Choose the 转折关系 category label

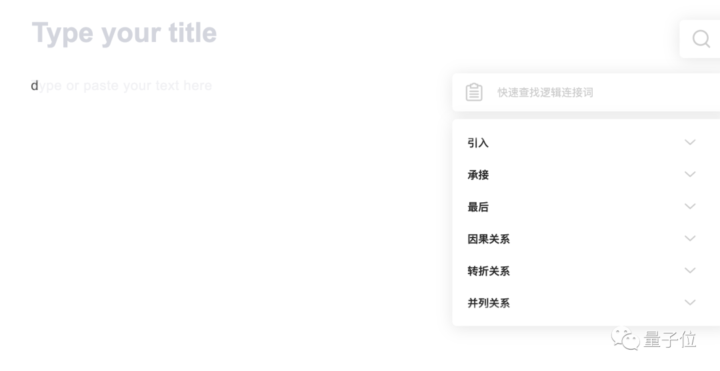[x=489, y=271]
